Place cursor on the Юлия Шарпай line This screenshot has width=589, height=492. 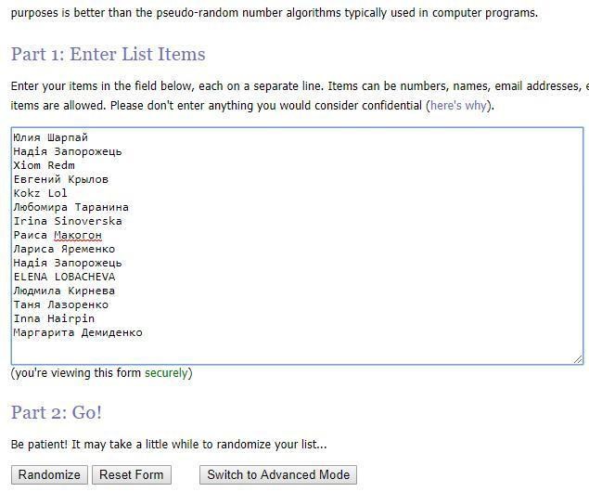[x=50, y=137]
